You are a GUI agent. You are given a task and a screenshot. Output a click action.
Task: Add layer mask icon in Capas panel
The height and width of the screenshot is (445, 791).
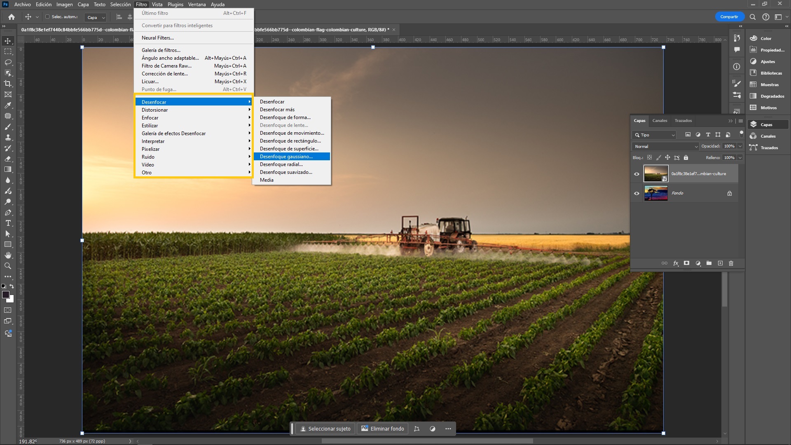click(687, 263)
